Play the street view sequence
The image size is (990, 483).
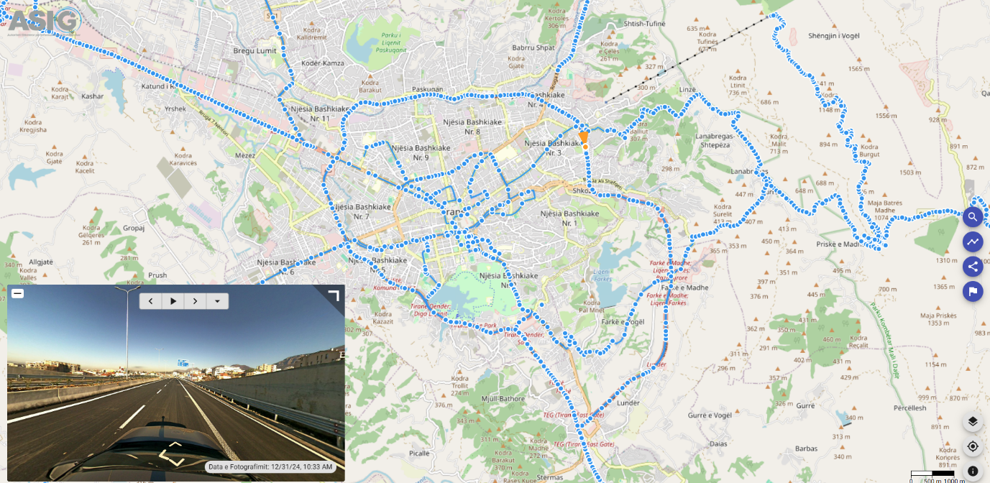point(173,301)
